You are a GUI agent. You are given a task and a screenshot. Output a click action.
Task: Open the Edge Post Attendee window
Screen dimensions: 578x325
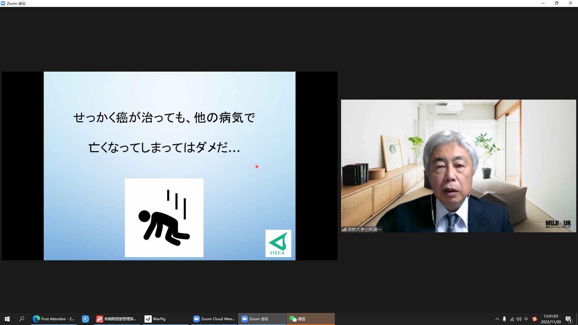pyautogui.click(x=54, y=319)
